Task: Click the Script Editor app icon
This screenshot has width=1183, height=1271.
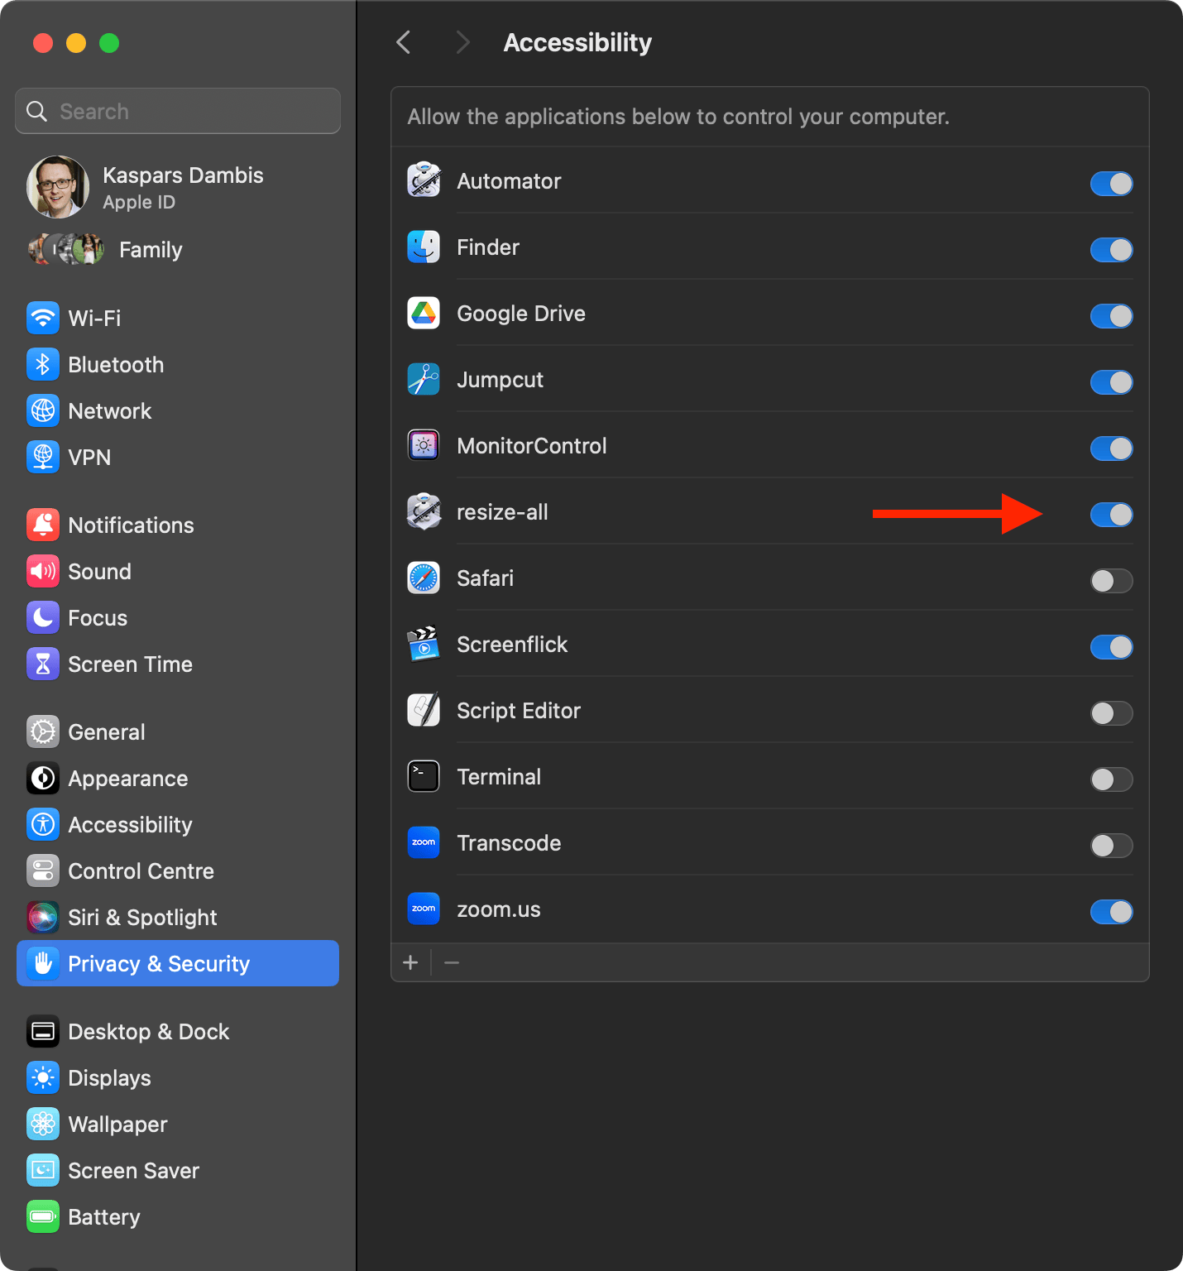Action: click(x=424, y=710)
